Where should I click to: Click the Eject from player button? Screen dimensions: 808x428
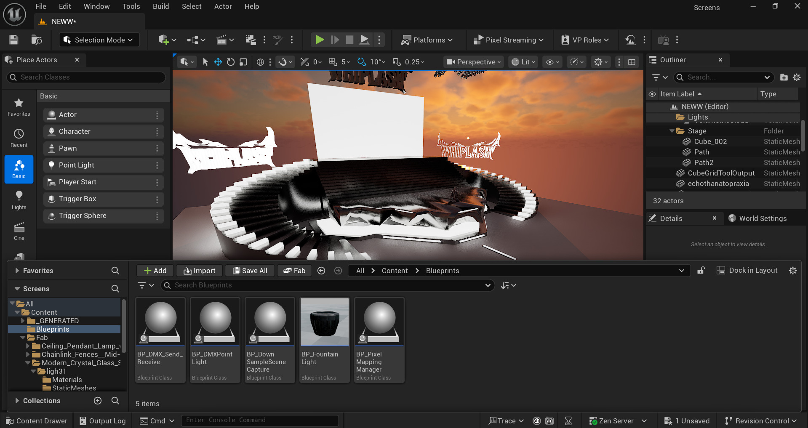pyautogui.click(x=364, y=40)
